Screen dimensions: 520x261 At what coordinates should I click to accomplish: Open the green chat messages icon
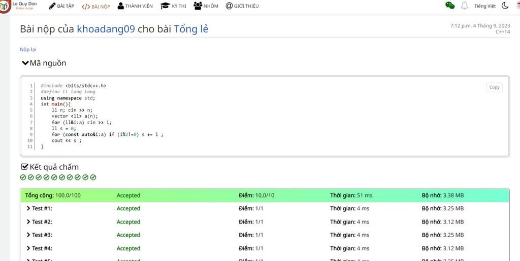tap(450, 6)
